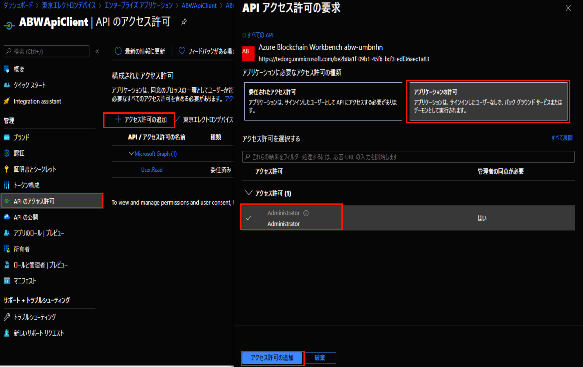Click エンタープライズ アプリケーション breadcrumb link

pos(139,5)
